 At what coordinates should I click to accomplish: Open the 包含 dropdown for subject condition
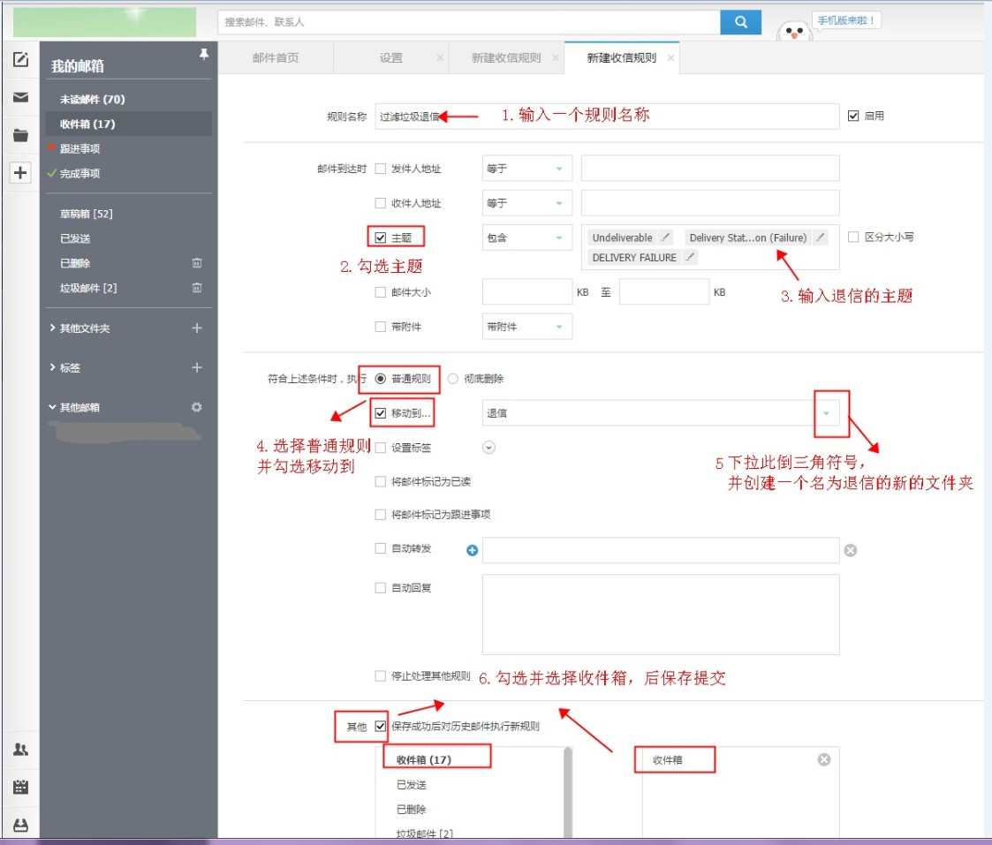[x=526, y=238]
